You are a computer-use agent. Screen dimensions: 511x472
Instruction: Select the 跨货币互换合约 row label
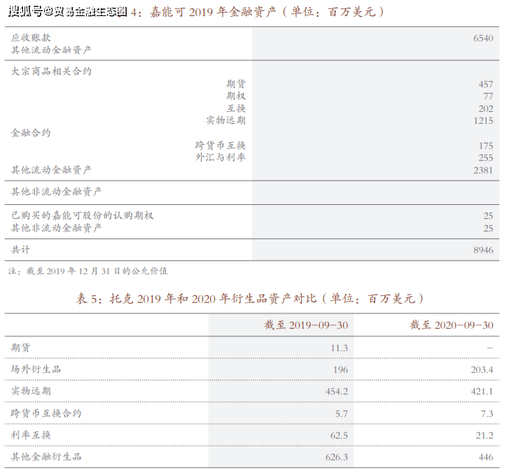[46, 413]
